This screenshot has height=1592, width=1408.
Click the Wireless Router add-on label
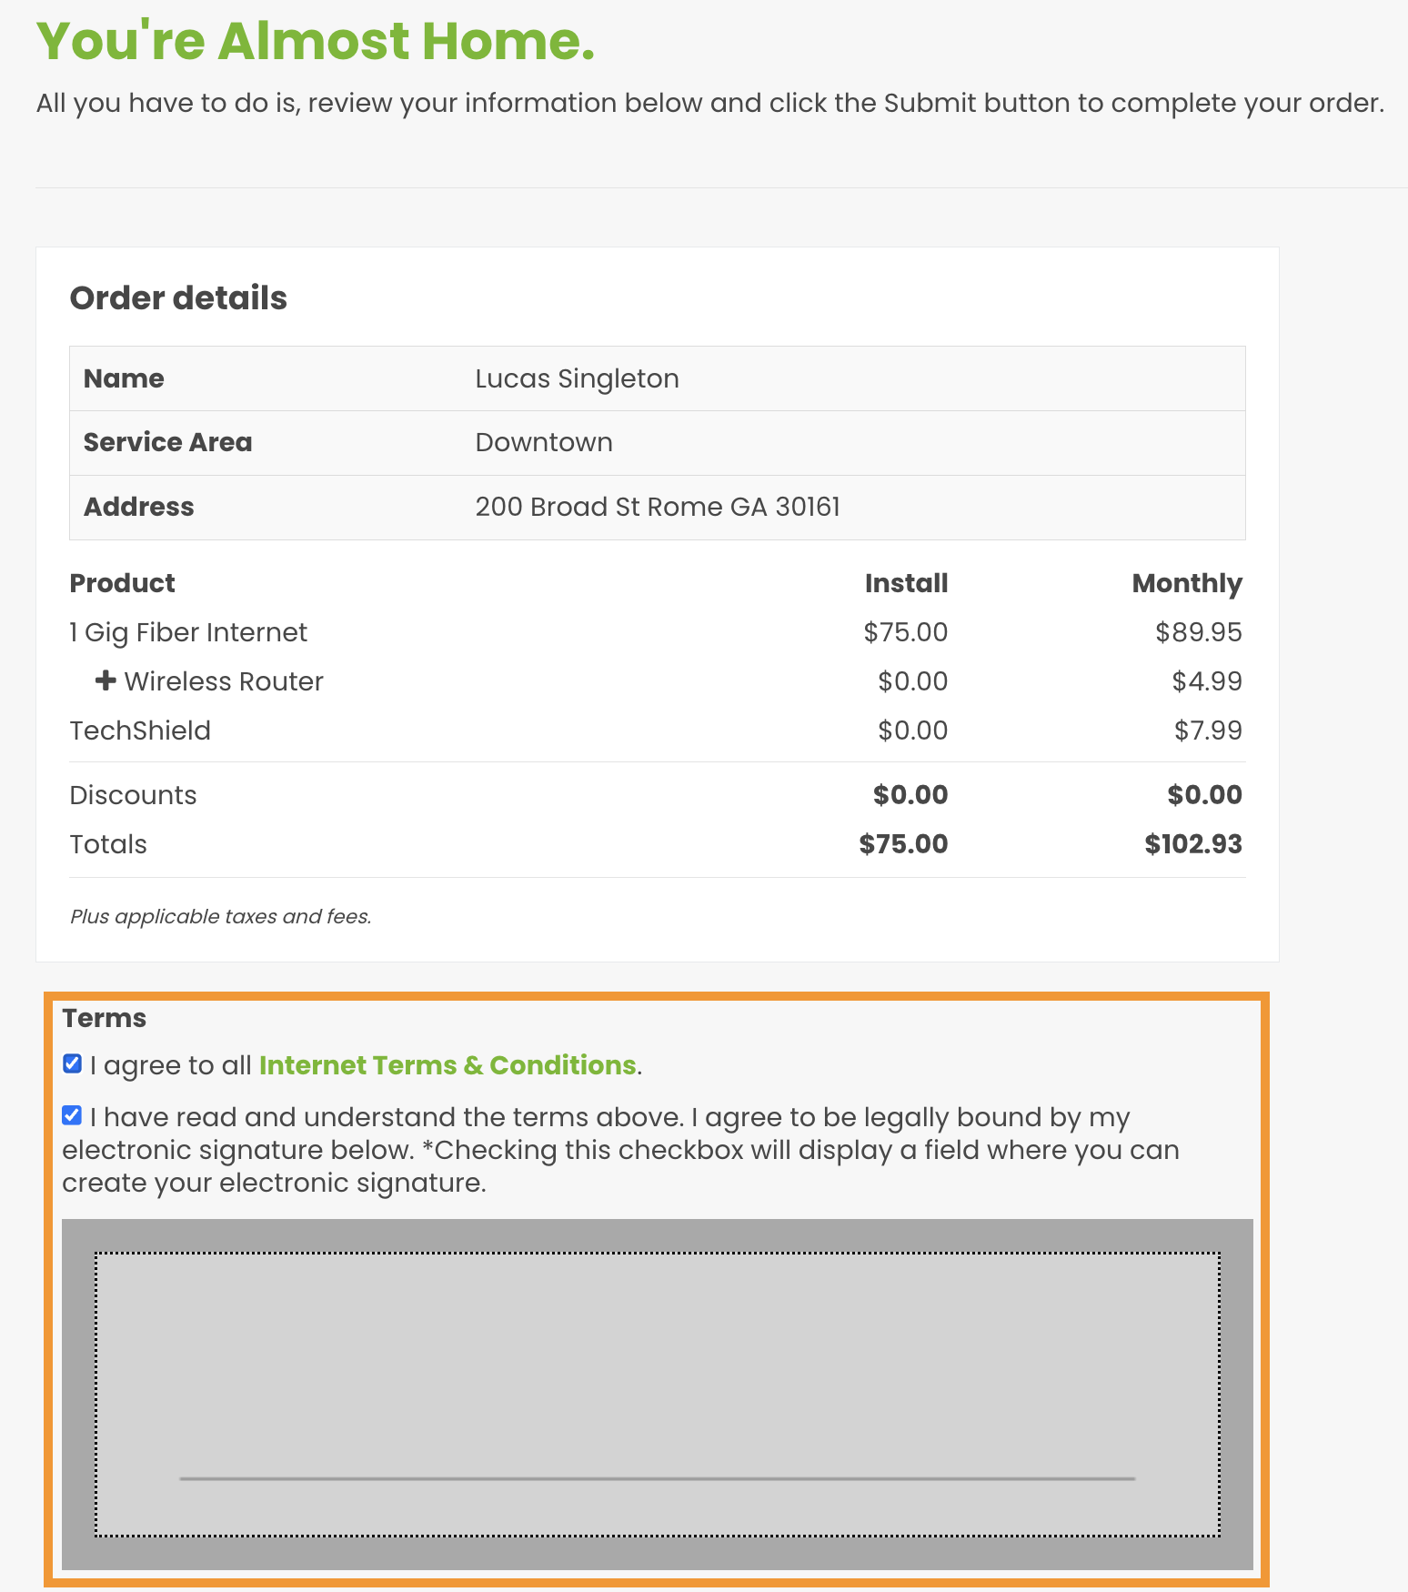point(224,681)
